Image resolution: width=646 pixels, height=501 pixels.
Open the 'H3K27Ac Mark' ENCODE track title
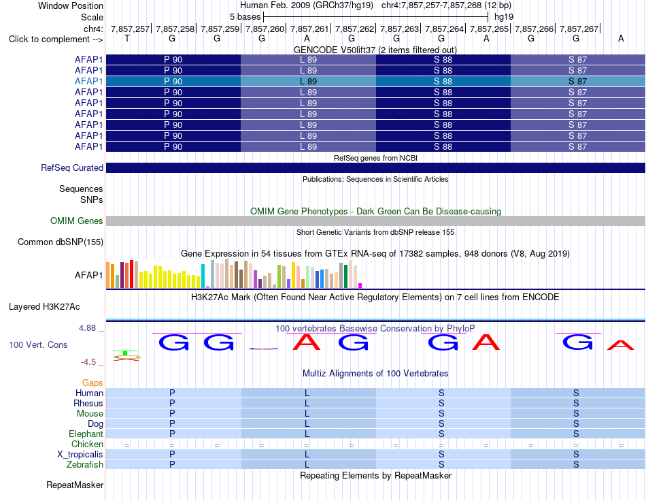(x=375, y=297)
